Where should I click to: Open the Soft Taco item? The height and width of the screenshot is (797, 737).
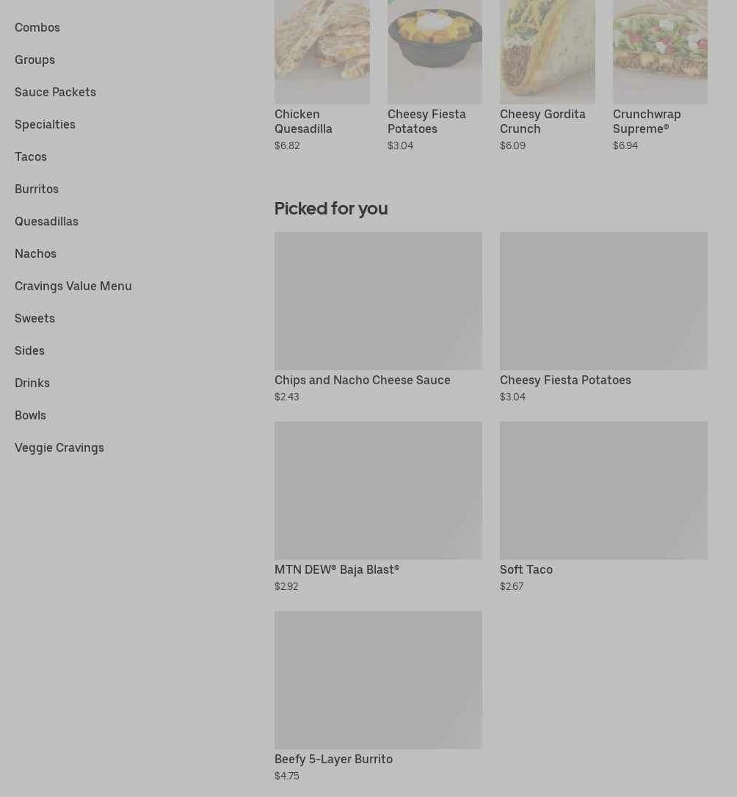point(526,569)
